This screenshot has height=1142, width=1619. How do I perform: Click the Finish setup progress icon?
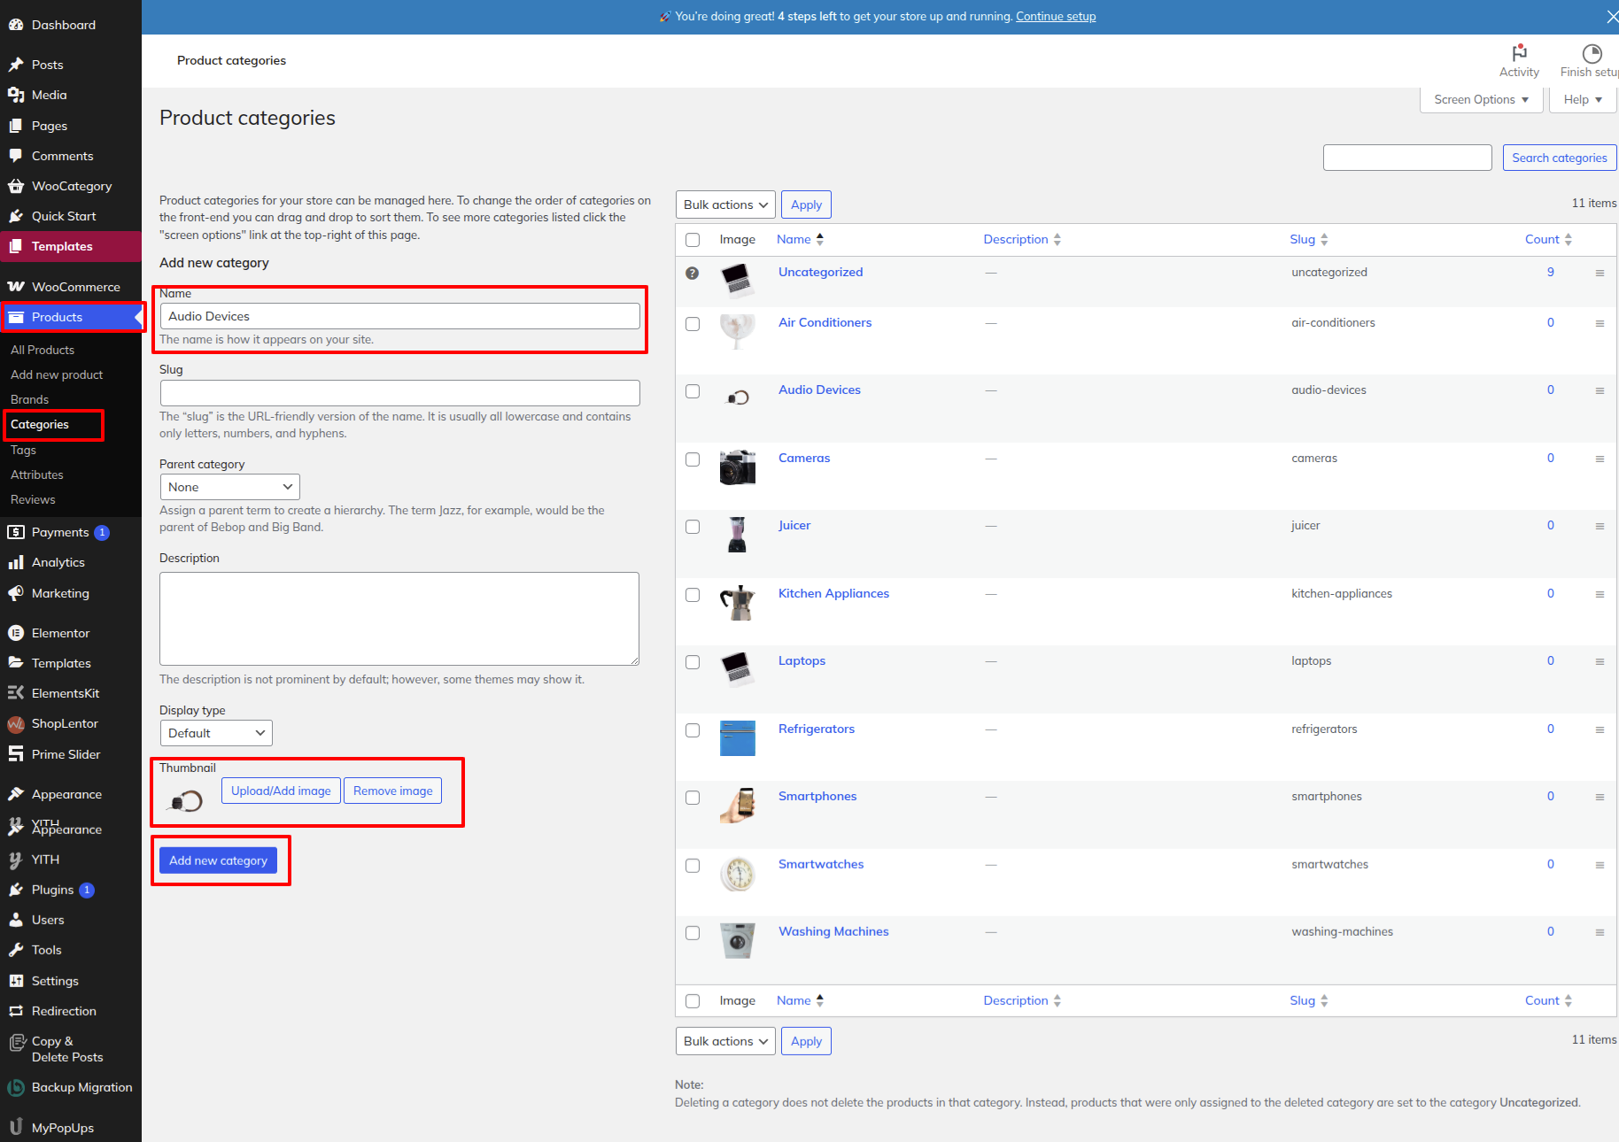point(1591,53)
